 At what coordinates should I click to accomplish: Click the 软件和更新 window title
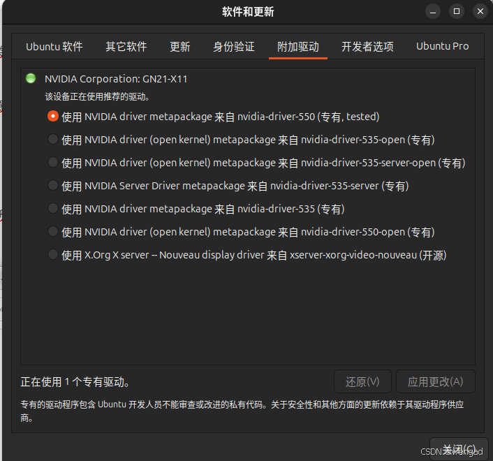(248, 12)
